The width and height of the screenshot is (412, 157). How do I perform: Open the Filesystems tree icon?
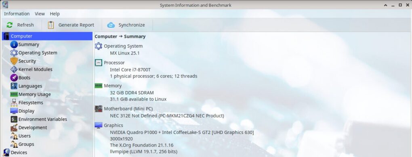click(14, 103)
